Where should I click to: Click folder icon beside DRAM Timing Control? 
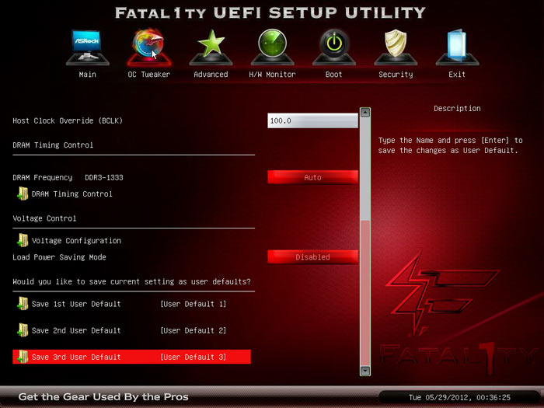tap(23, 194)
